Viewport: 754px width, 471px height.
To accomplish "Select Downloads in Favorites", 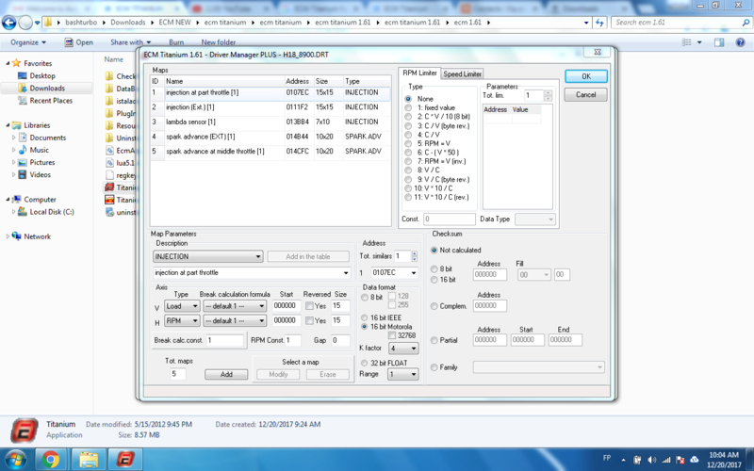I will (x=47, y=88).
